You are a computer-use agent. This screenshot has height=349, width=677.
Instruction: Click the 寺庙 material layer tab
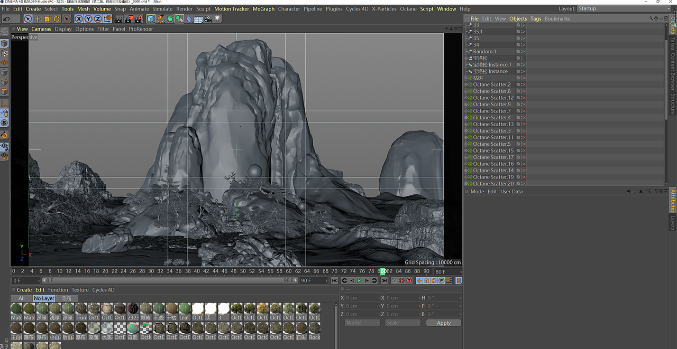pos(66,298)
